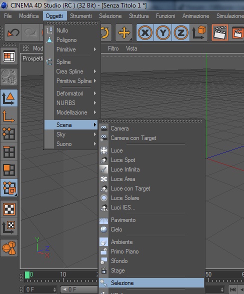Screen dimensions: 244x294
Task: Open the Strumenti menu
Action: [81, 16]
